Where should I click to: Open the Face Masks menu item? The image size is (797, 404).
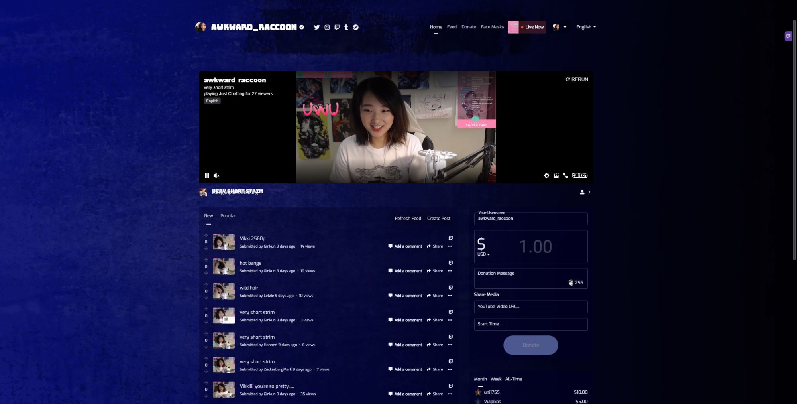pyautogui.click(x=492, y=27)
